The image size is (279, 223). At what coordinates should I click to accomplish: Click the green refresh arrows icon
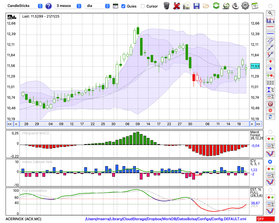pyautogui.click(x=216, y=6)
